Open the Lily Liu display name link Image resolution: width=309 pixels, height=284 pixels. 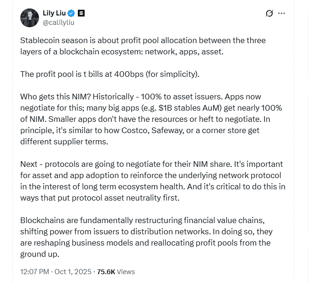point(54,13)
